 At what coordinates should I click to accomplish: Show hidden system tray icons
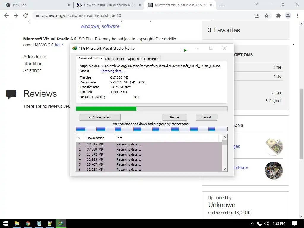point(252,224)
